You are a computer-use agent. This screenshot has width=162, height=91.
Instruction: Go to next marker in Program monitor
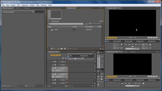click(x=139, y=45)
